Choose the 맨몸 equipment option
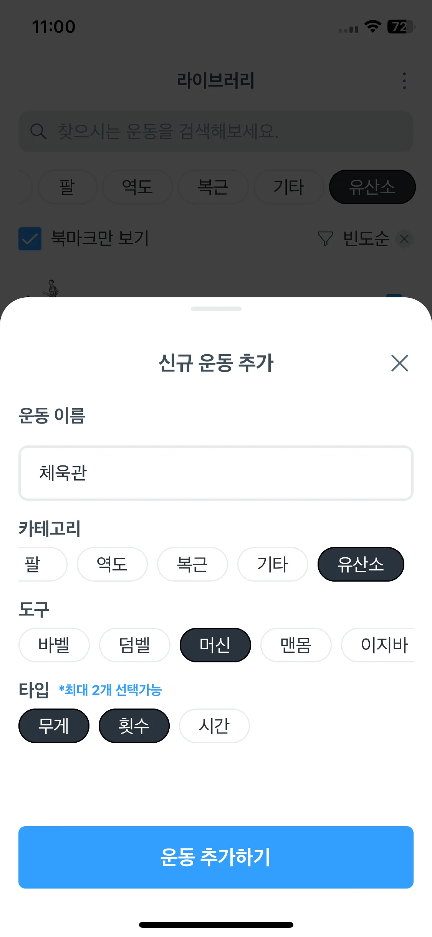432x937 pixels. (296, 645)
